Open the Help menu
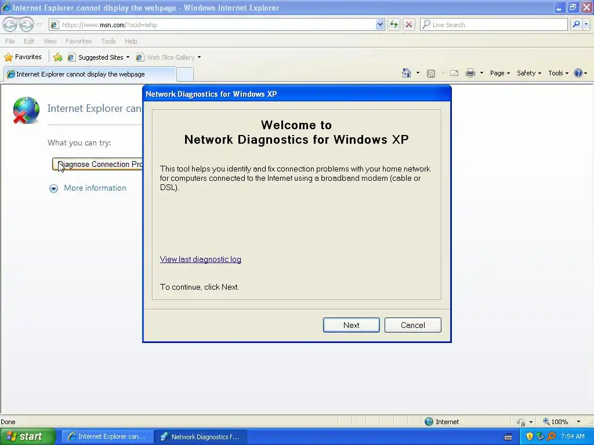This screenshot has height=445, width=594. tap(131, 41)
